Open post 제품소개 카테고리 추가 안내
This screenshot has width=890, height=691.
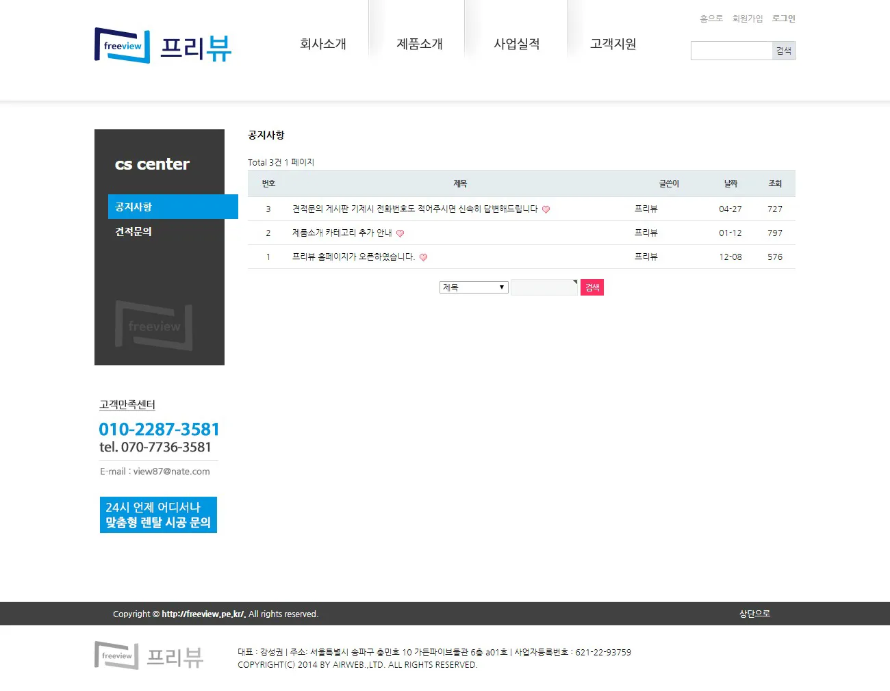[342, 233]
